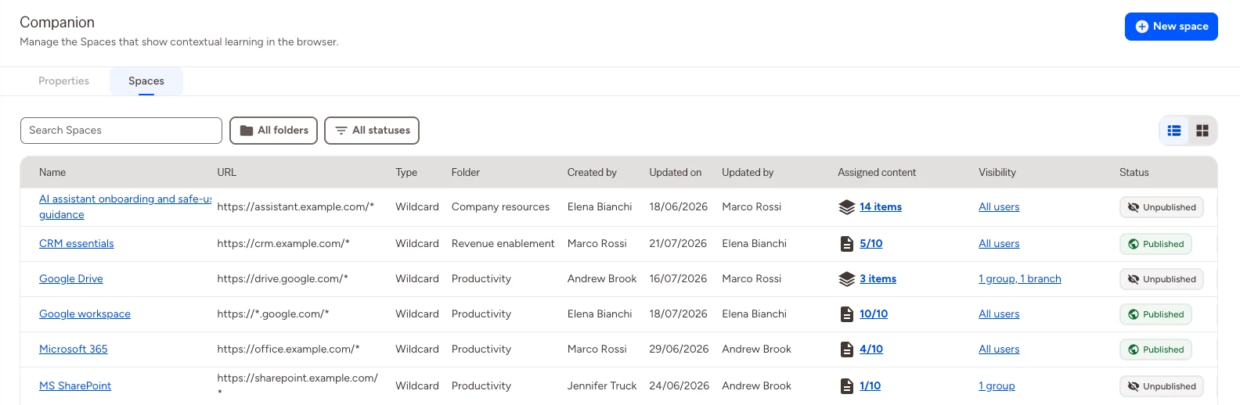Click document icon next to 10/10

[x=846, y=314]
